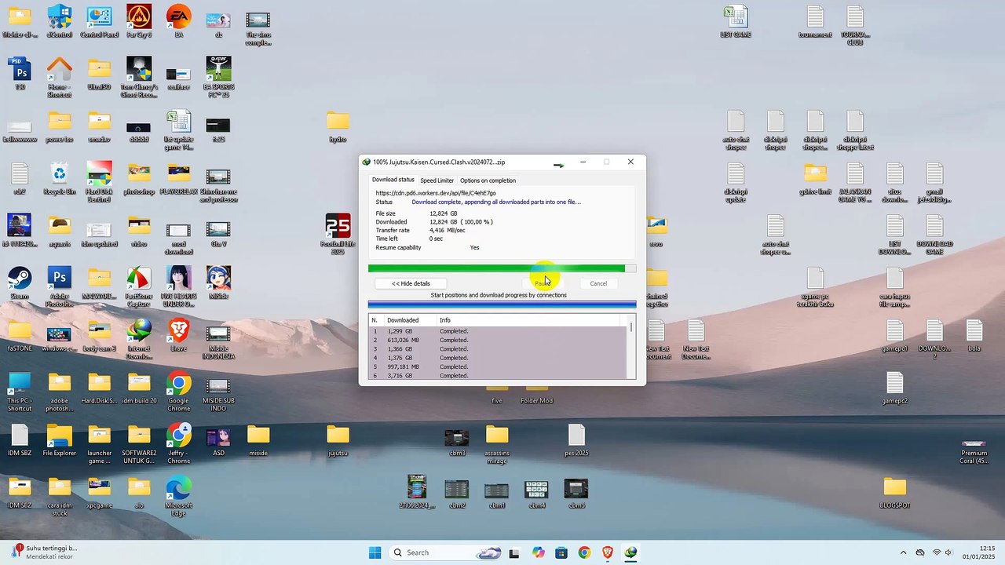The width and height of the screenshot is (1005, 565).
Task: Open the Brave browser desktop shortcut
Action: coord(179,335)
